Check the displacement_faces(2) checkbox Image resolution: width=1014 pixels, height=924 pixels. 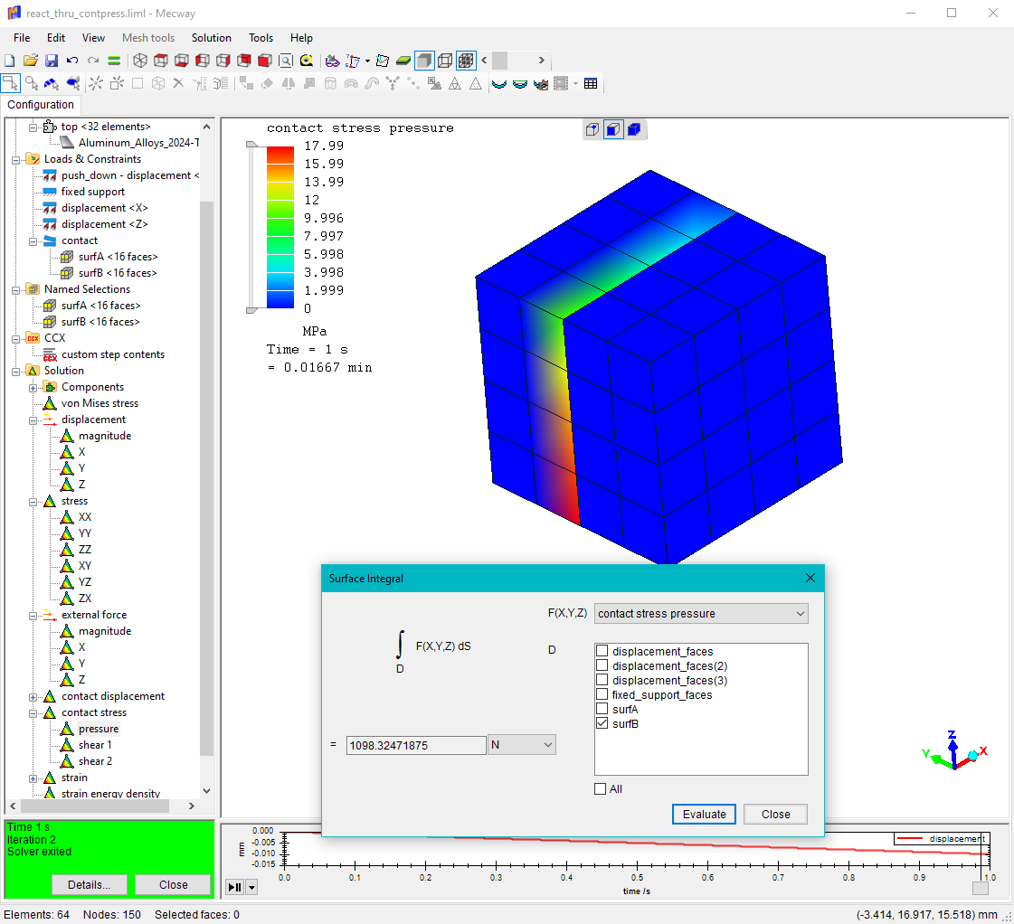pyautogui.click(x=602, y=665)
